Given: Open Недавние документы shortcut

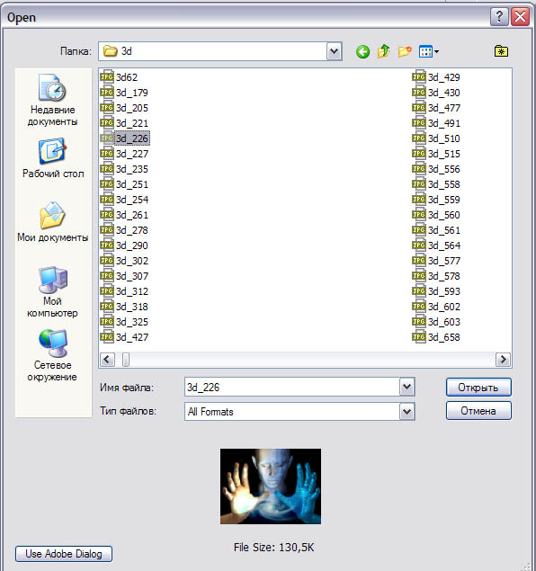Looking at the screenshot, I should tap(52, 100).
